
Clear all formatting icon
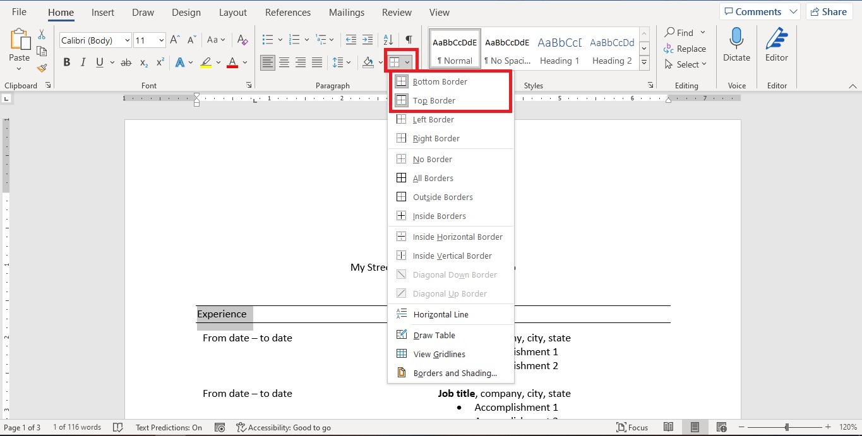[x=242, y=40]
